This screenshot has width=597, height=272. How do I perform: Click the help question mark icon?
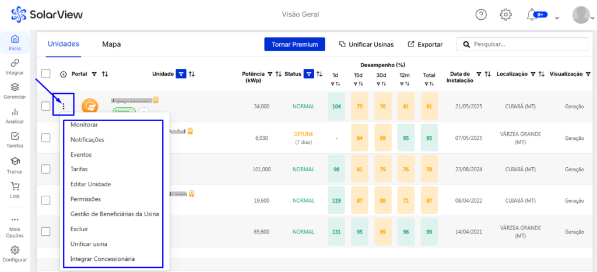(x=481, y=15)
